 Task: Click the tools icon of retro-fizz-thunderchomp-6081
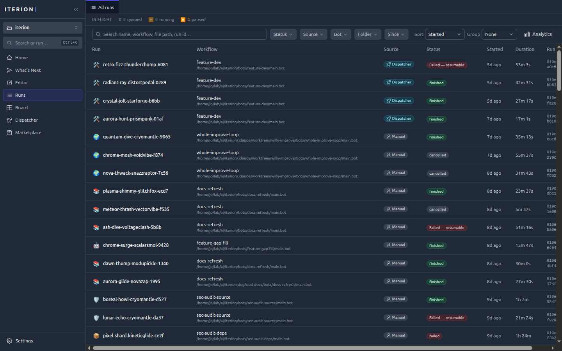[96, 65]
